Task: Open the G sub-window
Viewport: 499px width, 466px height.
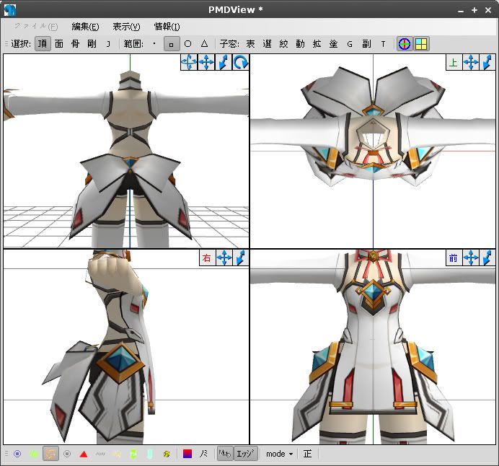Action: click(x=350, y=44)
